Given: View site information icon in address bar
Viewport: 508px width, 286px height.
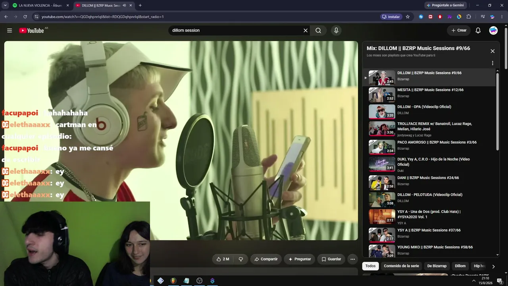Looking at the screenshot, I should (37, 17).
